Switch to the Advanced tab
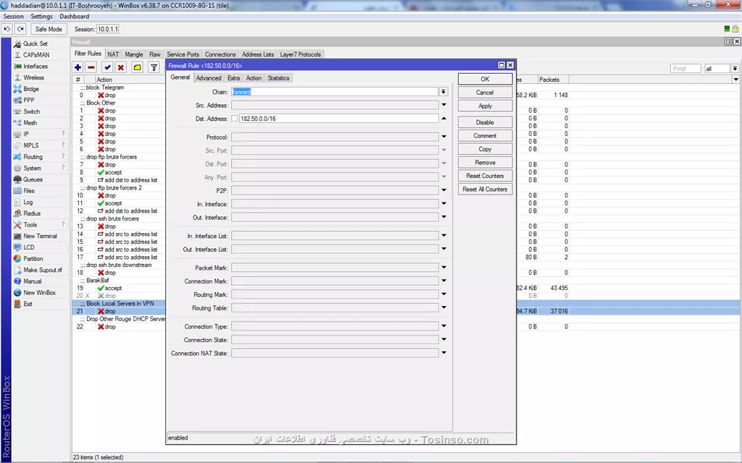 (x=208, y=78)
